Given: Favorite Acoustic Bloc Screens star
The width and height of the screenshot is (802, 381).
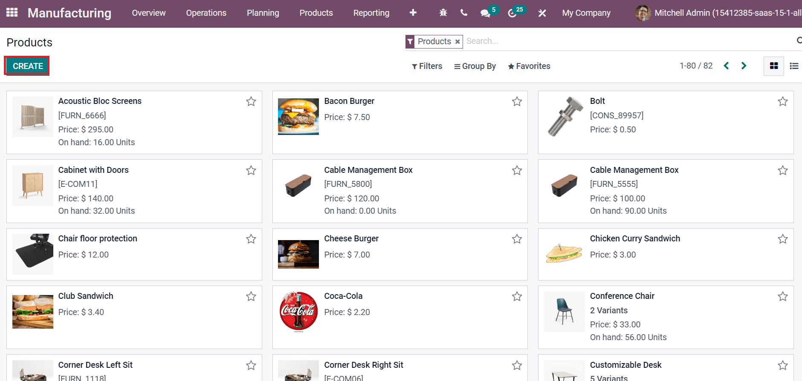Looking at the screenshot, I should pyautogui.click(x=251, y=101).
